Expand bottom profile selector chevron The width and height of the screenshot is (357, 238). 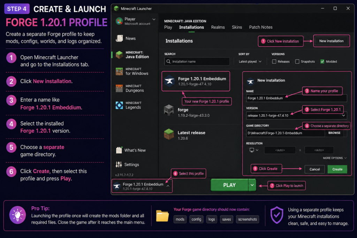168,186
